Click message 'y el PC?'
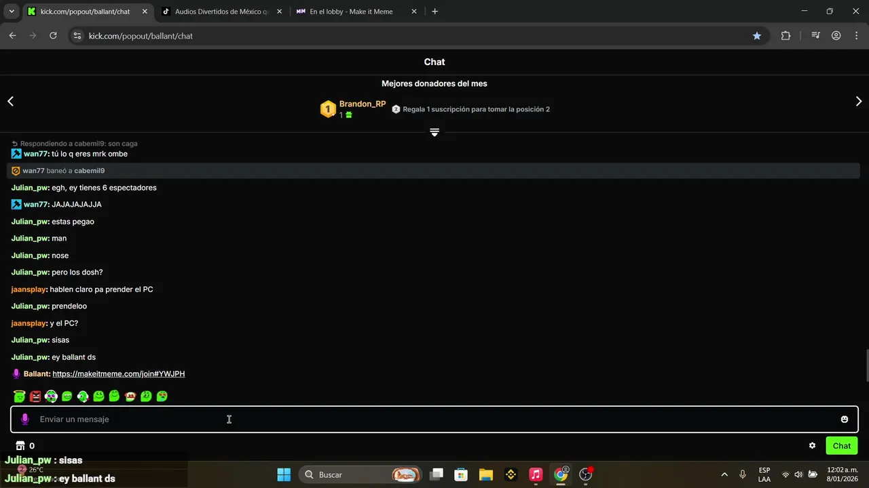This screenshot has height=488, width=869. 64,323
